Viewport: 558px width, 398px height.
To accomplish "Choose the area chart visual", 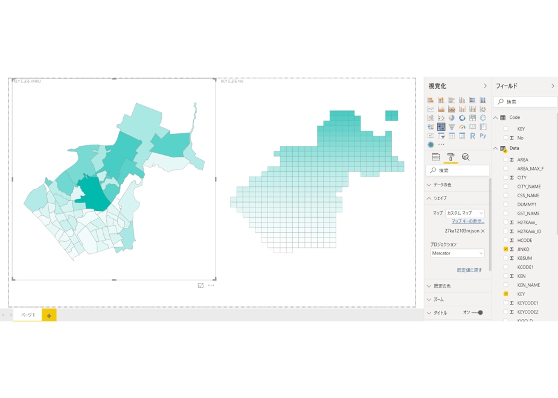I will pyautogui.click(x=441, y=109).
